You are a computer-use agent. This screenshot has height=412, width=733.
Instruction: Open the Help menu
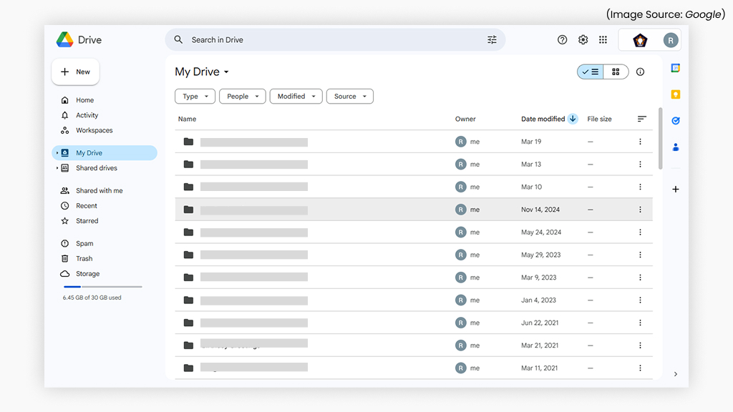tap(563, 40)
